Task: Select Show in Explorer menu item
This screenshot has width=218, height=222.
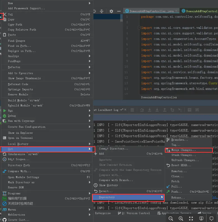Action: [47, 133]
